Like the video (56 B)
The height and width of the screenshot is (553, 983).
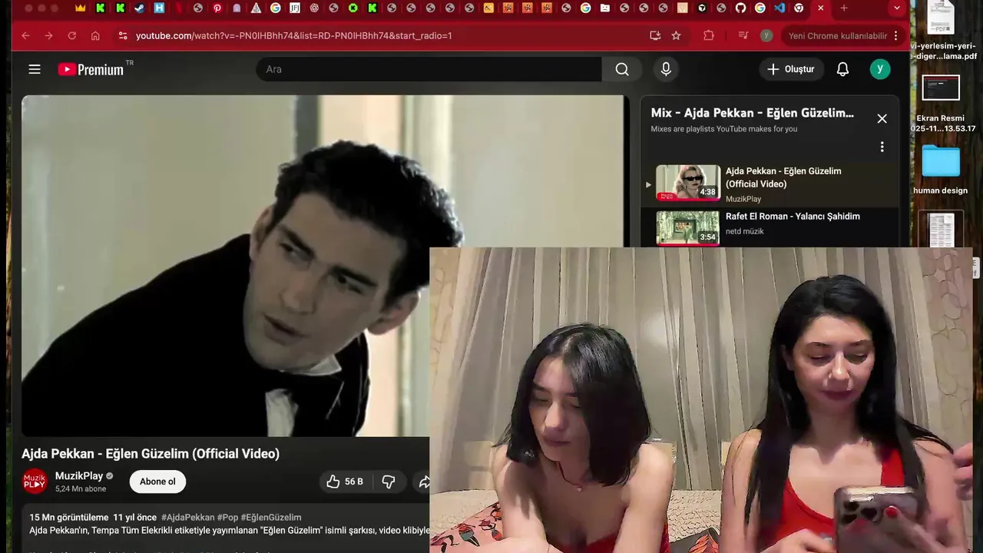pyautogui.click(x=345, y=482)
